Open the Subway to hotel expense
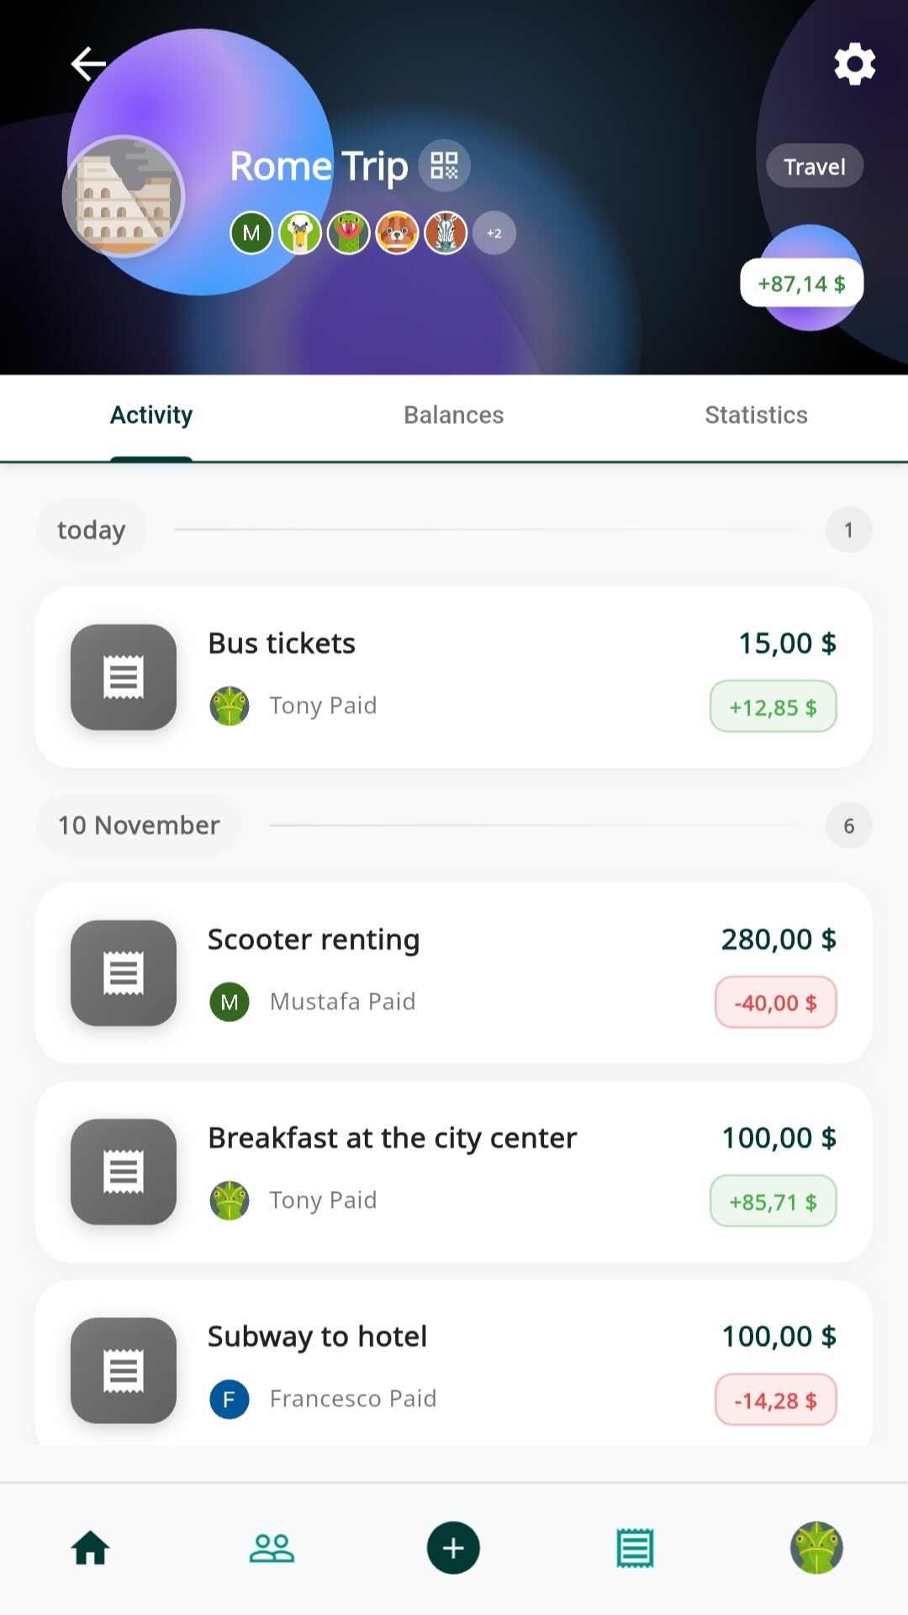908x1615 pixels. pos(454,1367)
